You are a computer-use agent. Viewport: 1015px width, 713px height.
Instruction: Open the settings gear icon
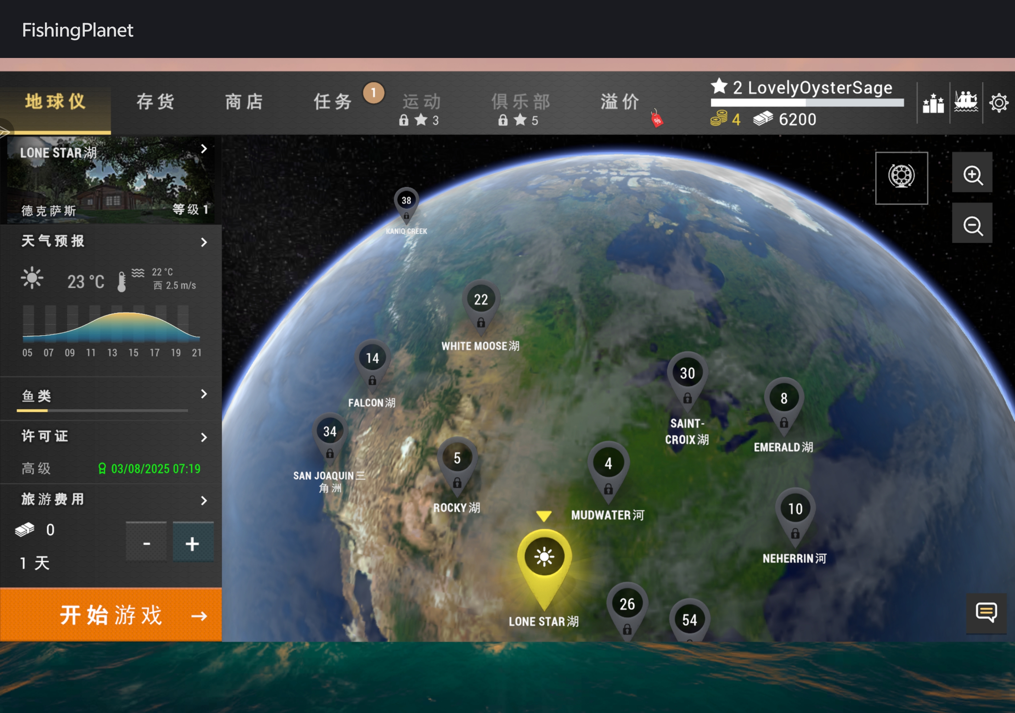(x=999, y=103)
